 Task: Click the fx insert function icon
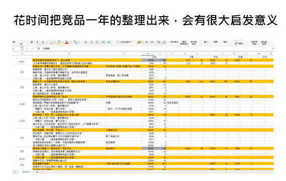[x=39, y=49]
